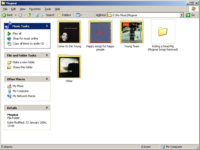Go to My Music link
200x150 pixels.
pyautogui.click(x=18, y=86)
